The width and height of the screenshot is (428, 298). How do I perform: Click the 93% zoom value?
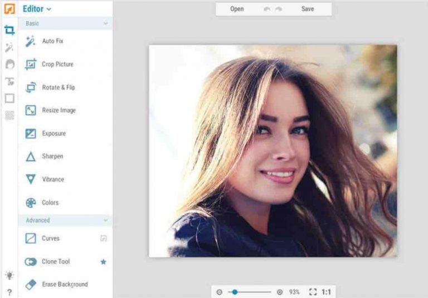click(x=294, y=292)
